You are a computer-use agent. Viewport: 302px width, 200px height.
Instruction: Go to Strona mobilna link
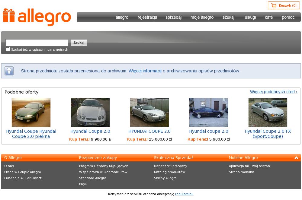[242, 172]
